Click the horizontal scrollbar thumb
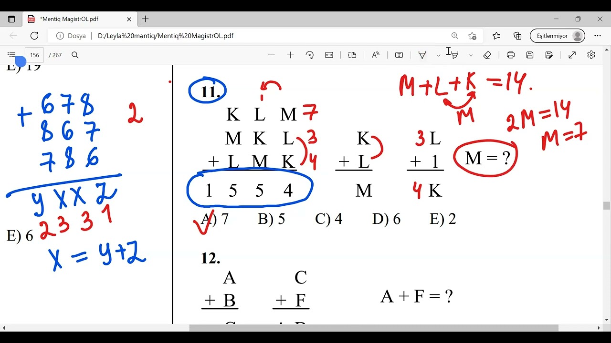 (x=374, y=328)
